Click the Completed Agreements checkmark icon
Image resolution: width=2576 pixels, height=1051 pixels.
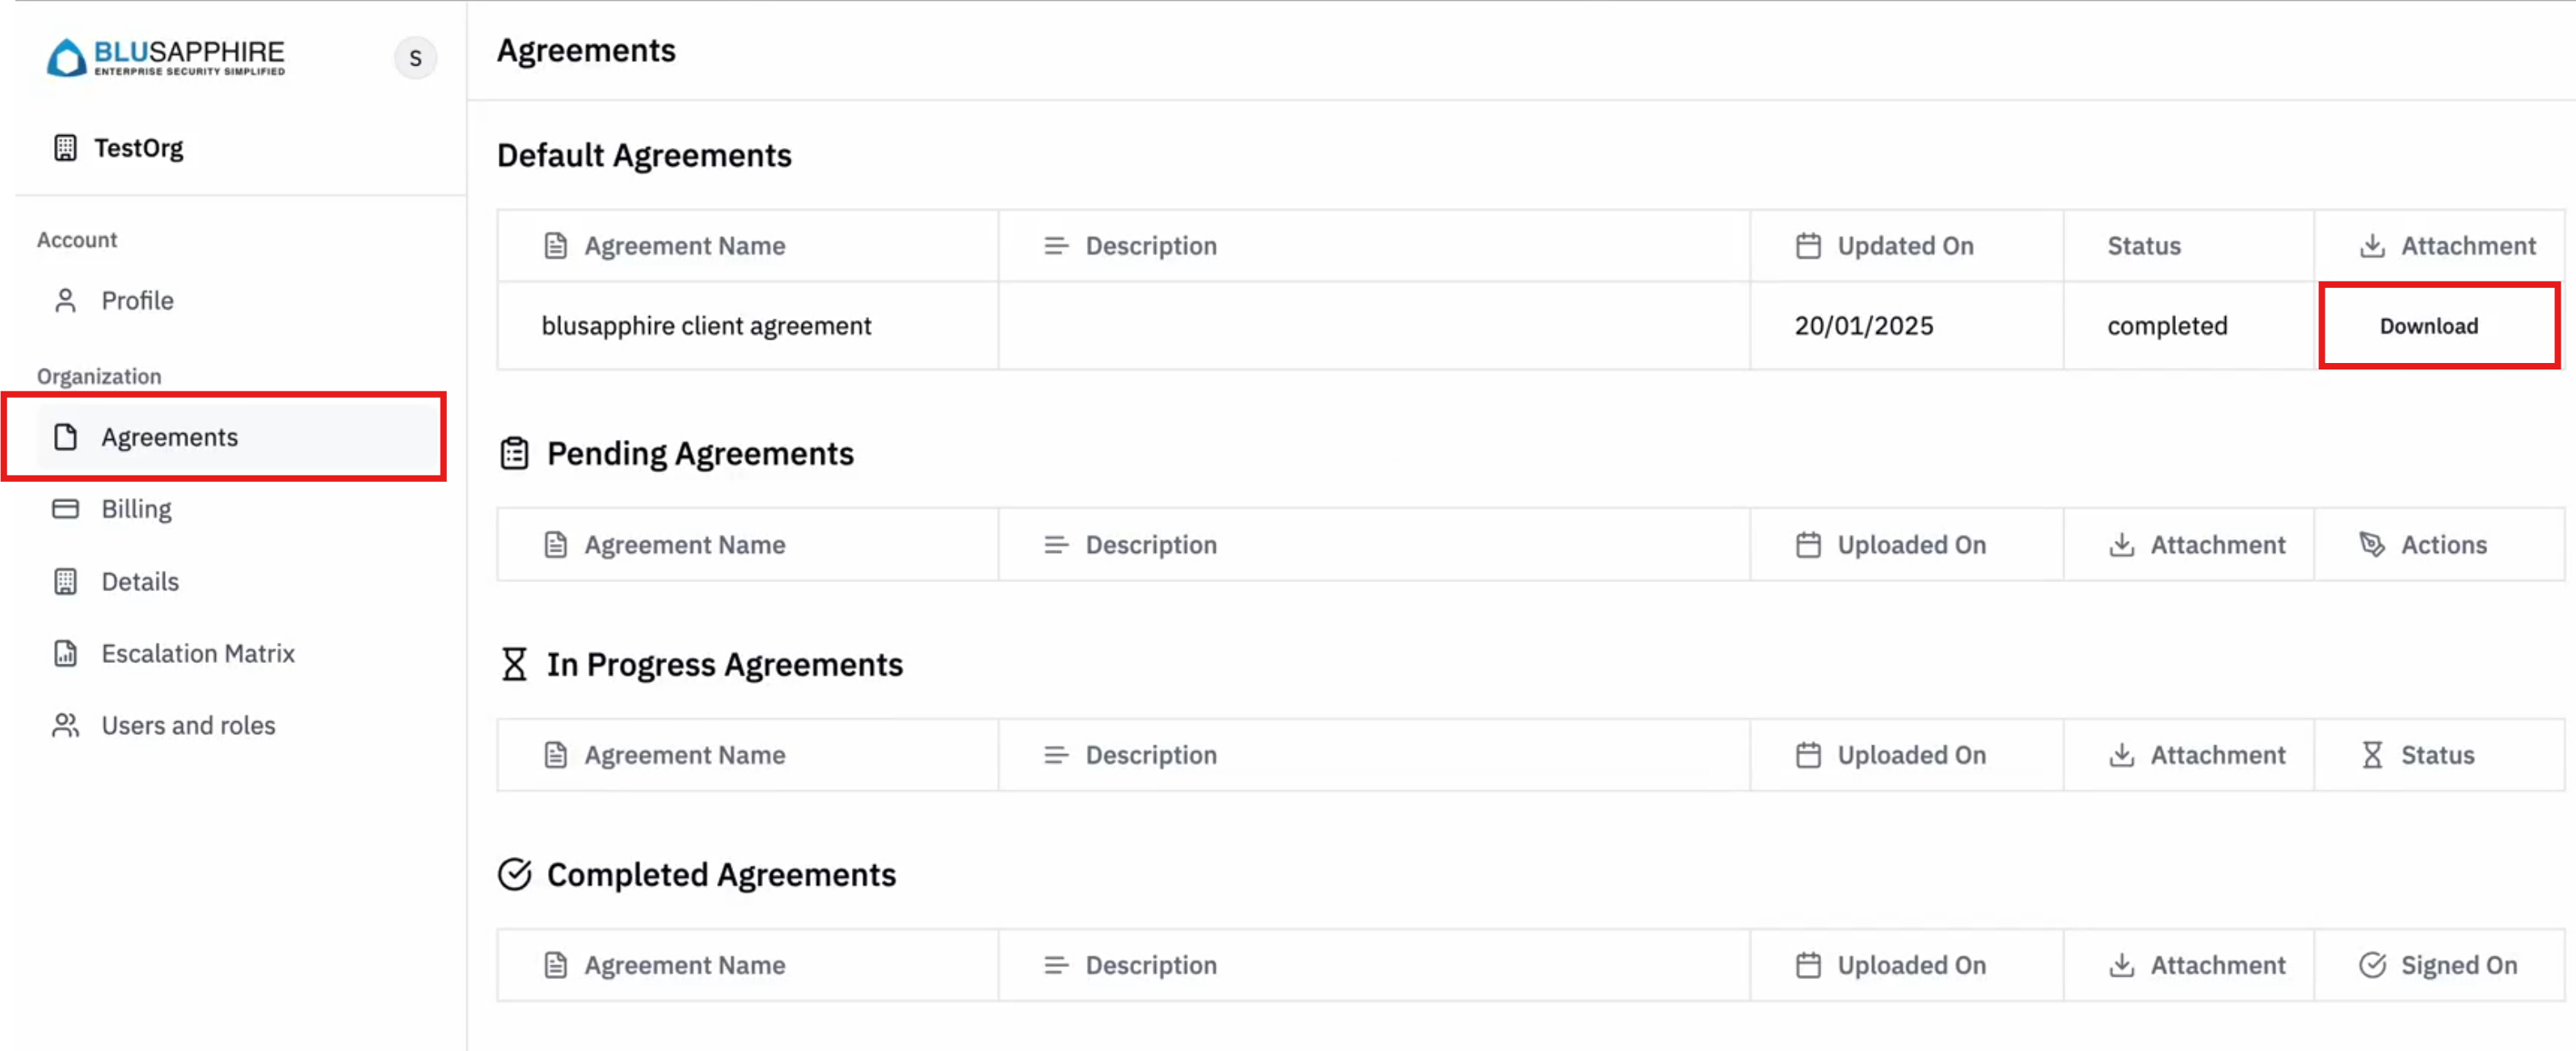(x=514, y=874)
